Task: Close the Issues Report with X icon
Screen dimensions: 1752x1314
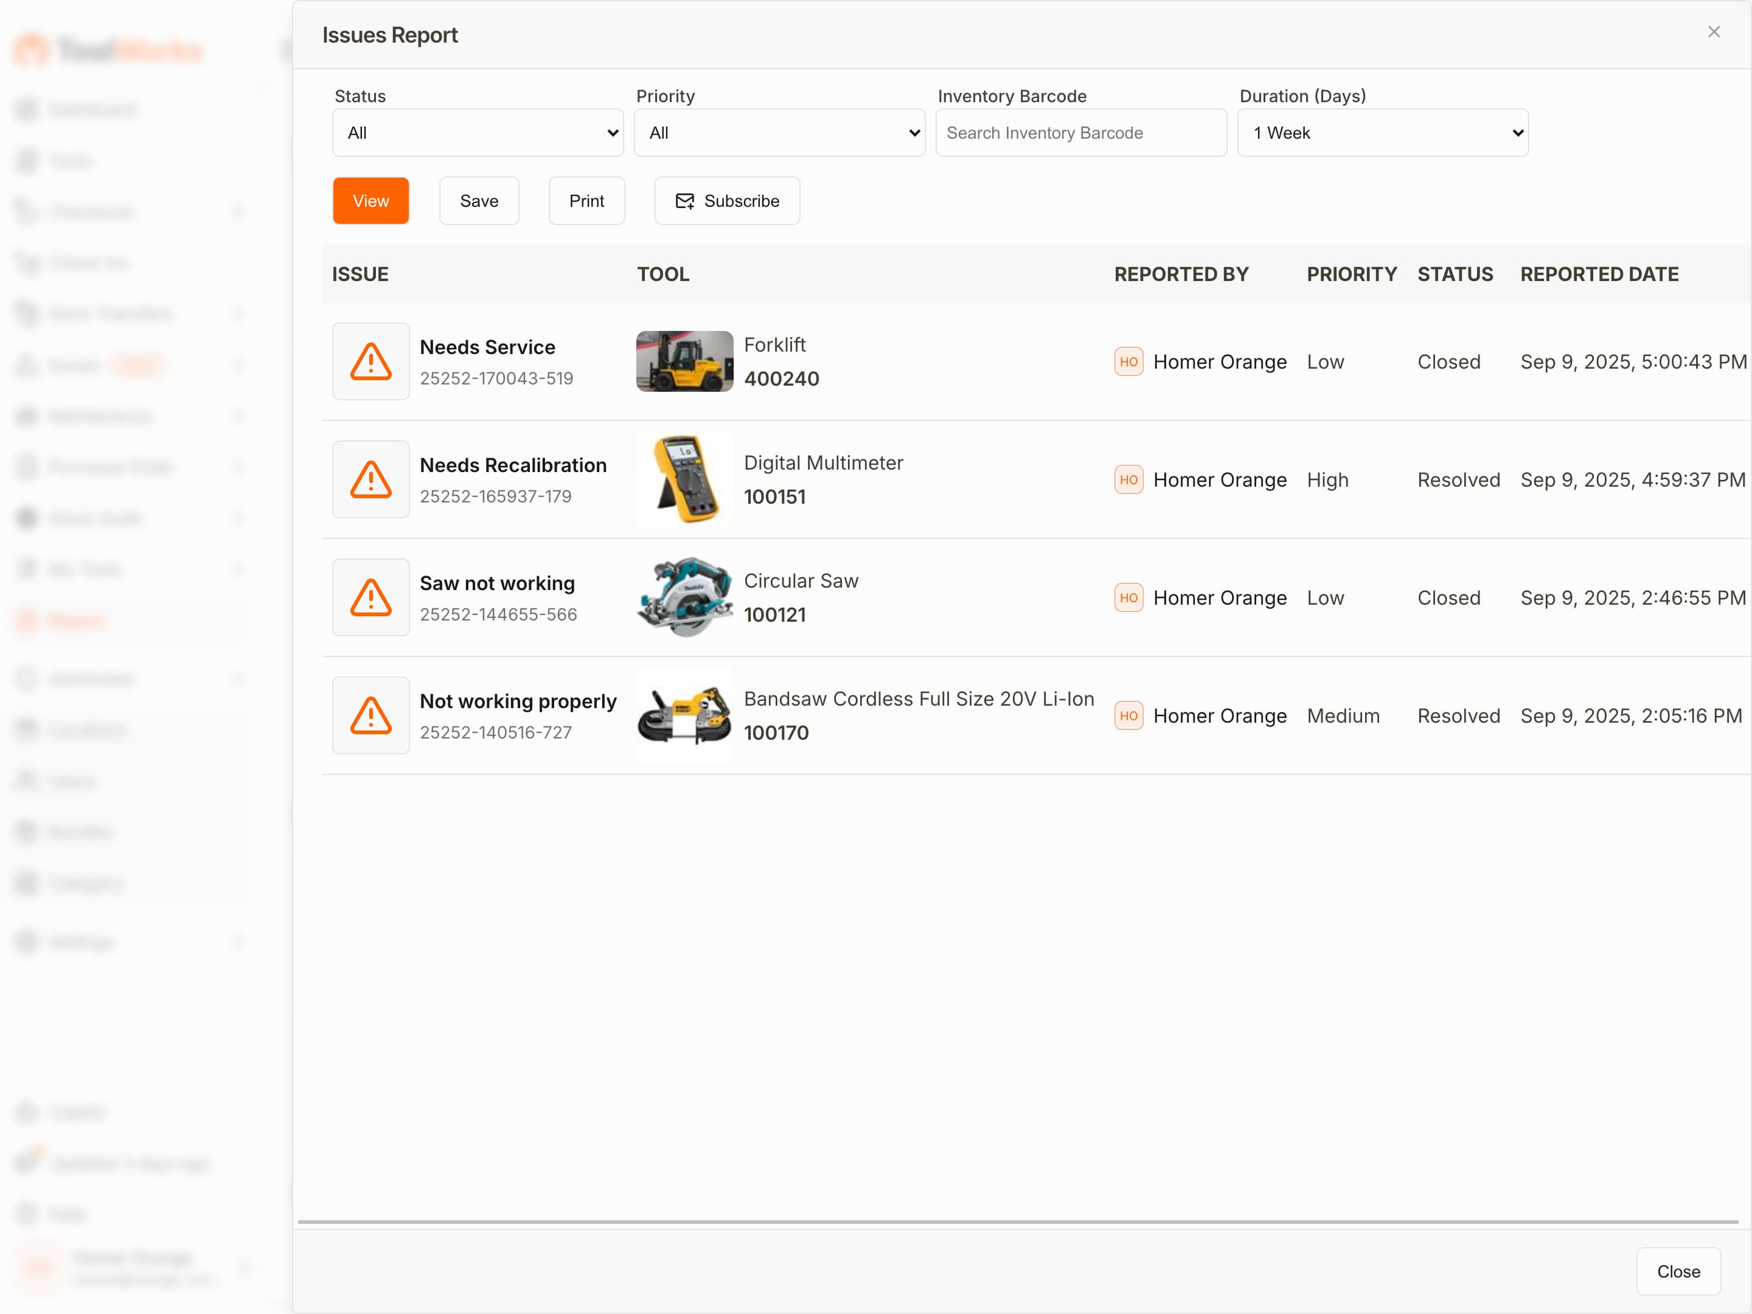Action: [x=1713, y=32]
